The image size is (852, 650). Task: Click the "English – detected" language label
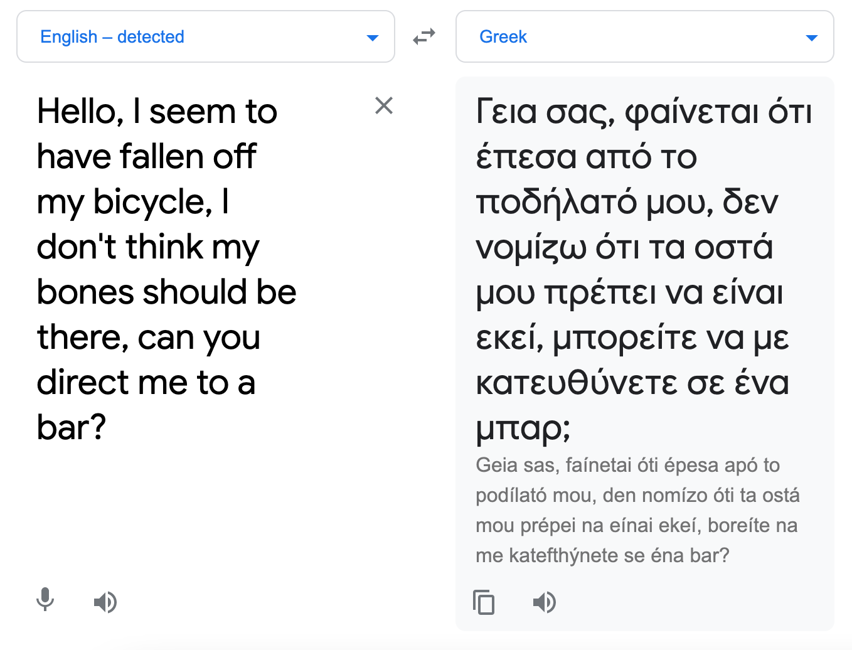112,37
